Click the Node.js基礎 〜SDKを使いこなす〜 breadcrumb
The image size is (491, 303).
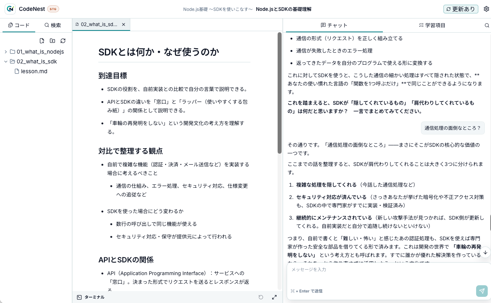(218, 9)
